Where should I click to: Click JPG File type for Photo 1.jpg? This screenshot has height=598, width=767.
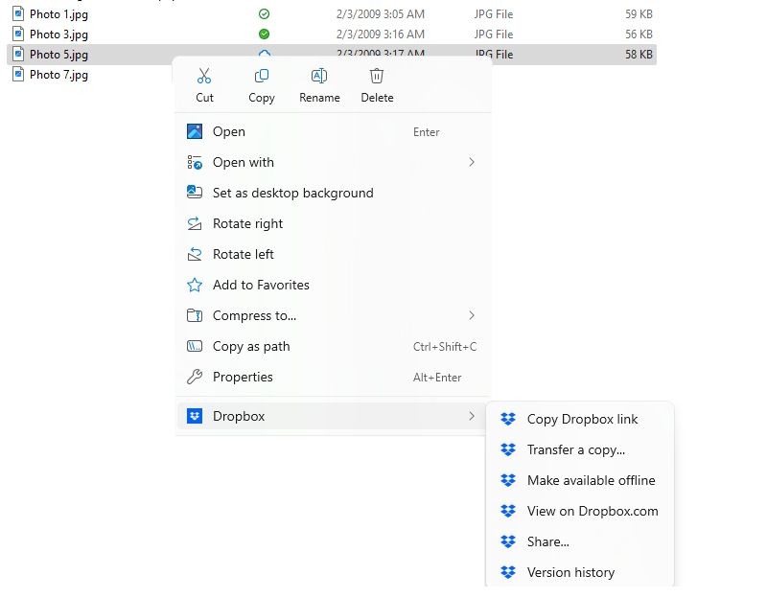click(x=494, y=14)
